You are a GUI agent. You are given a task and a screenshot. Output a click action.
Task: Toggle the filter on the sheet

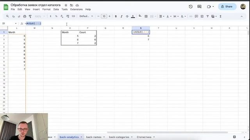pyautogui.click(x=207, y=16)
